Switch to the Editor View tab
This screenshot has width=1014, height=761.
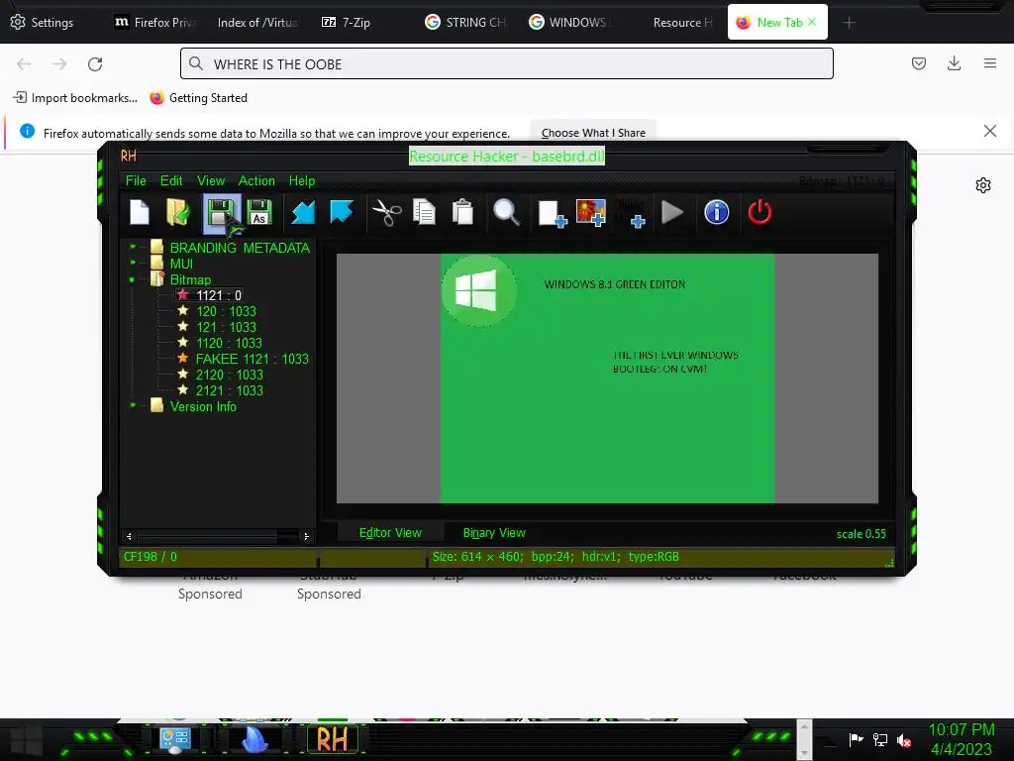click(390, 532)
